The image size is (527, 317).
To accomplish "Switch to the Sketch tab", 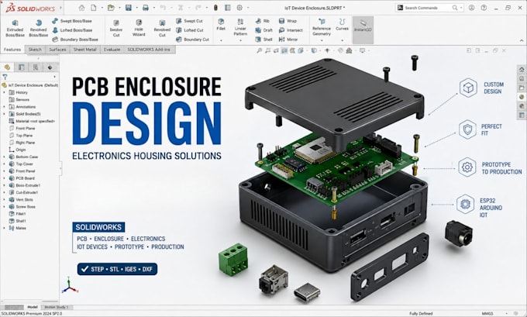I will [35, 50].
